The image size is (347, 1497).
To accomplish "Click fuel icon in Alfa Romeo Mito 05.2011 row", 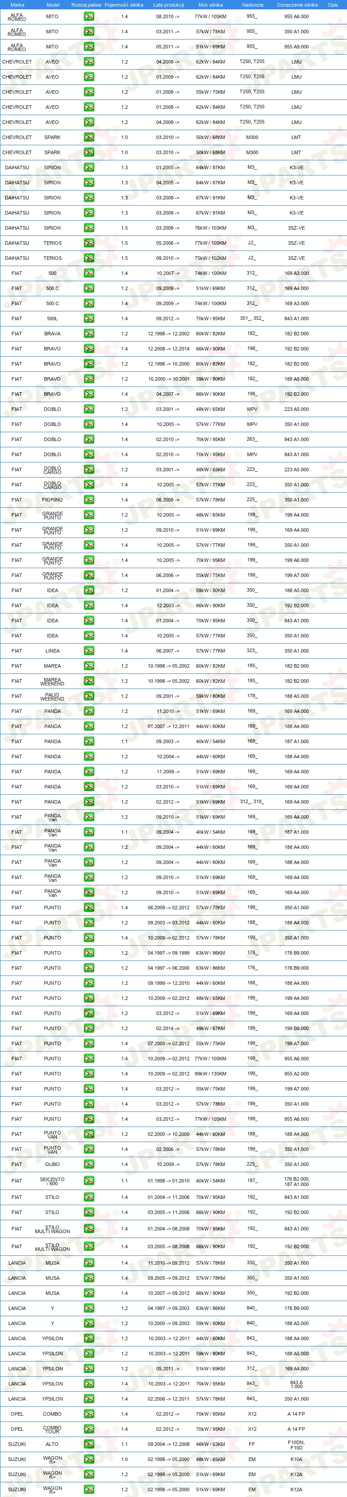I will point(89,47).
